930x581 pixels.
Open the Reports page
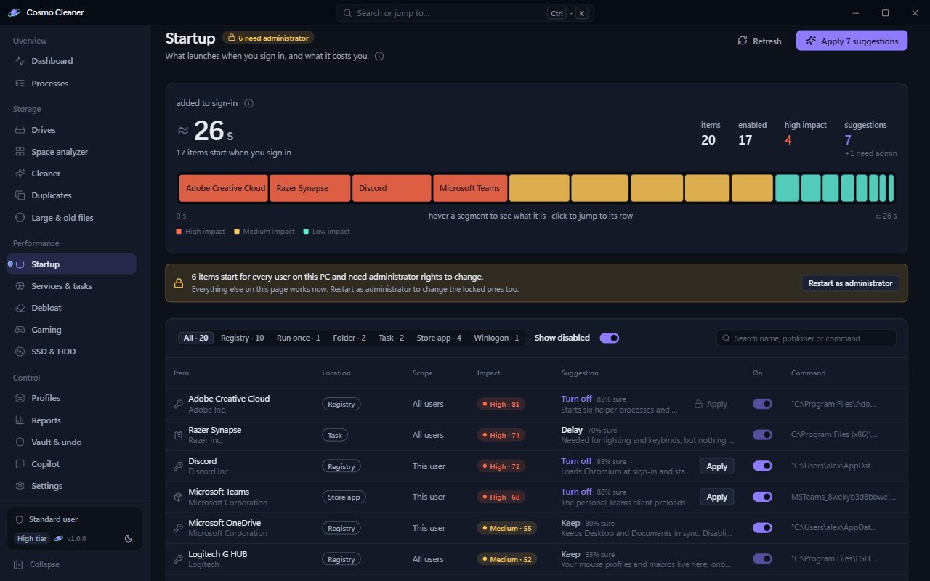pyautogui.click(x=71, y=420)
